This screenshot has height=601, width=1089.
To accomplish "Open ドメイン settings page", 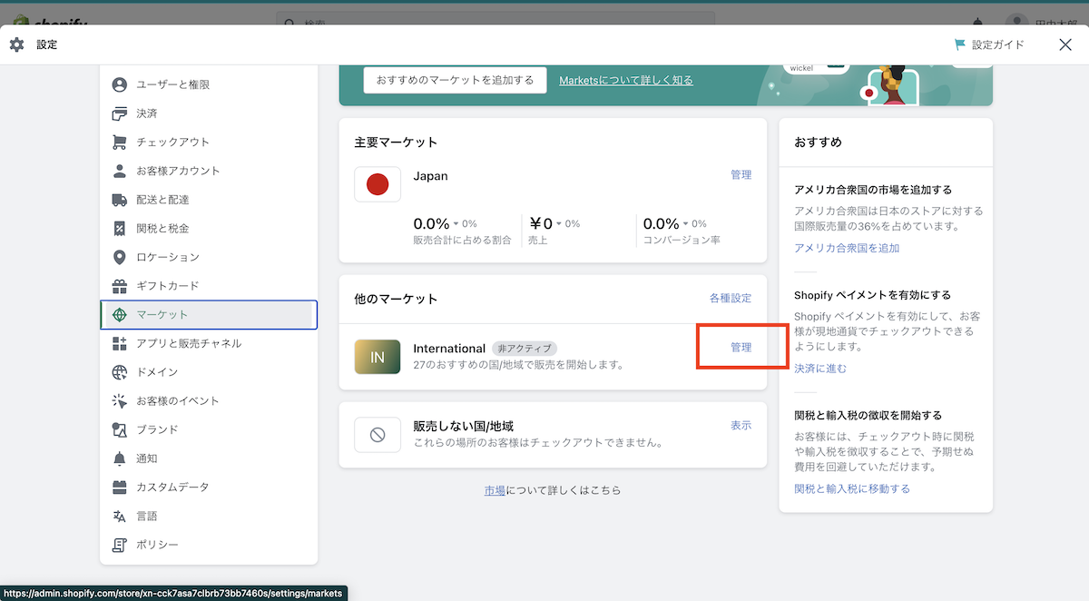I will click(x=209, y=372).
